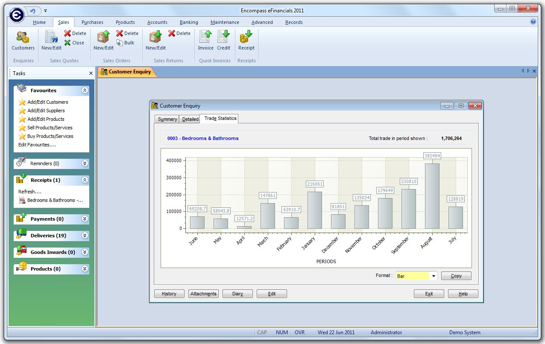Open quick access toolbar customize arrow
This screenshot has height=344, width=545.
[x=46, y=11]
